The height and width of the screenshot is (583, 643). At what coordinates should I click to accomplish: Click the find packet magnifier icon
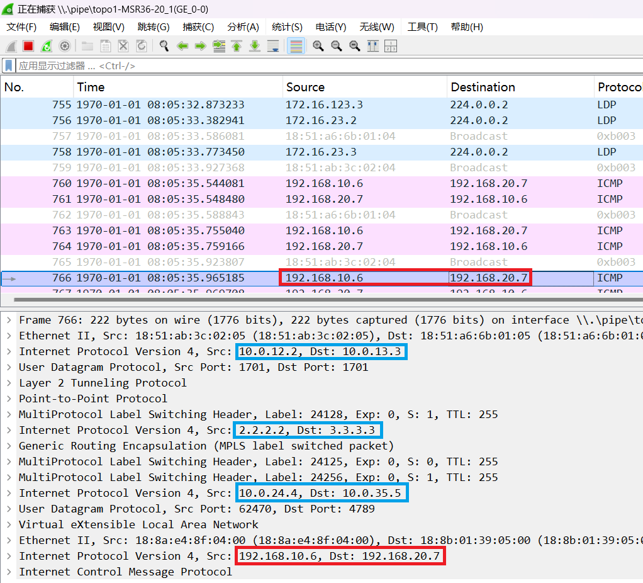[164, 46]
